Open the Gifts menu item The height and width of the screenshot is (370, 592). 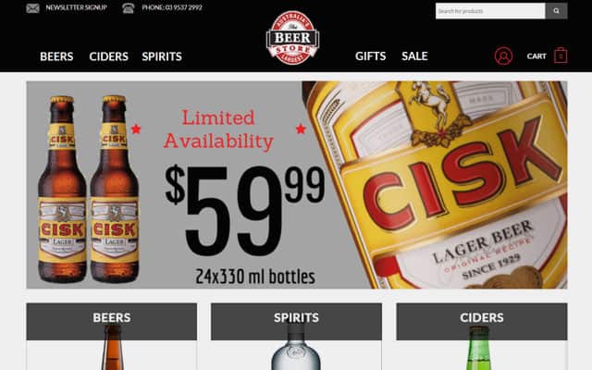pyautogui.click(x=370, y=56)
